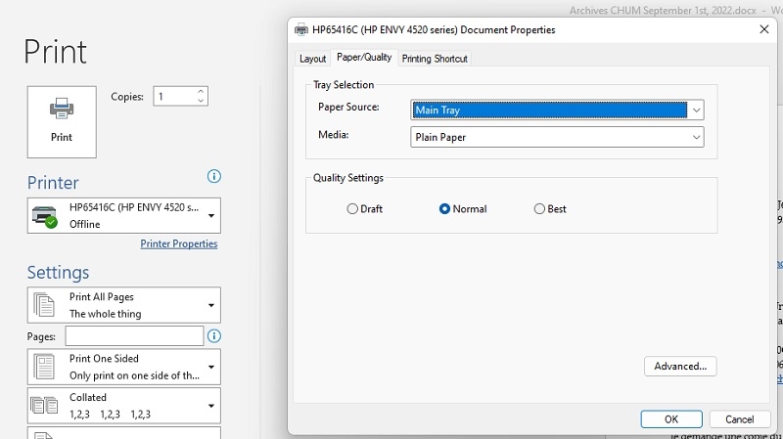783x439 pixels.
Task: Click the printer status icon with green check
Action: pos(44,216)
